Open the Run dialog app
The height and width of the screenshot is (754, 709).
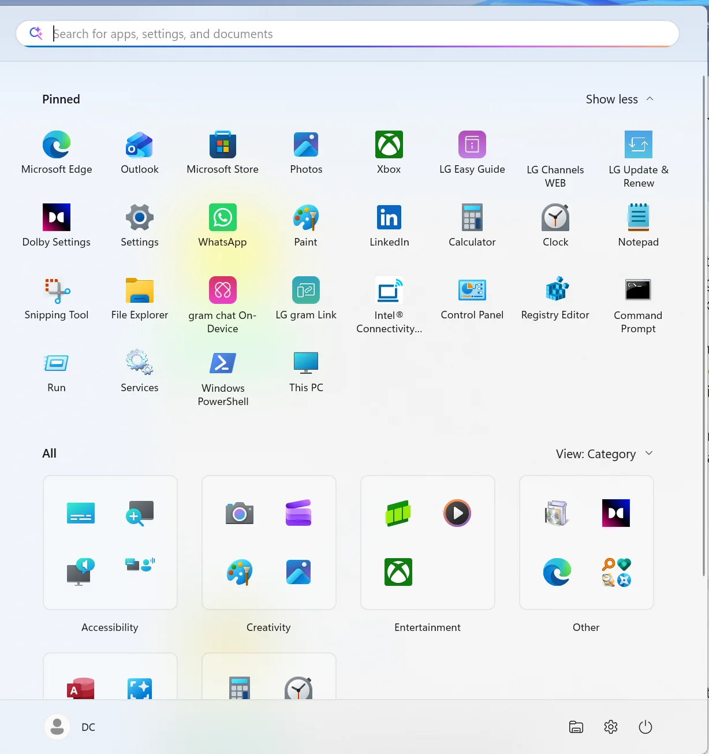[57, 372]
